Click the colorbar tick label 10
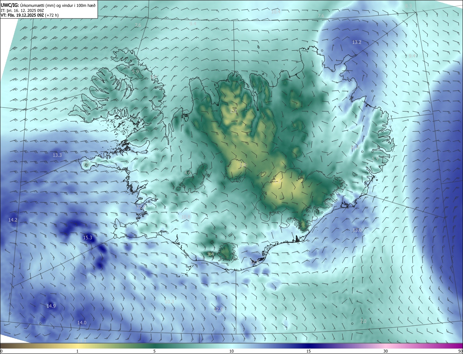Image resolution: width=463 pixels, height=354 pixels. coord(231,351)
